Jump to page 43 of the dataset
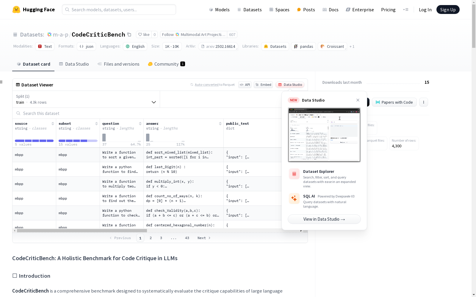The image size is (476, 297). (187, 238)
